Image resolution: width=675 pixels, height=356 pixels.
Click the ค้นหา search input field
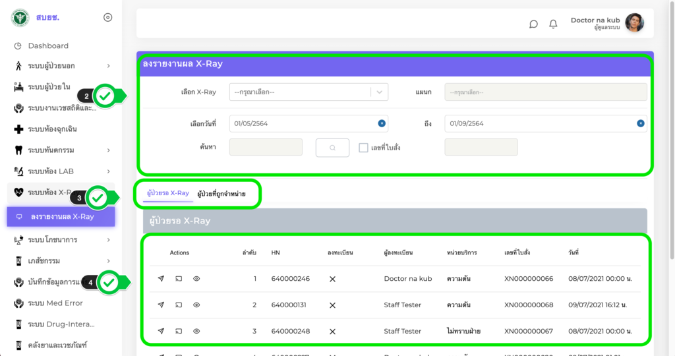click(x=266, y=148)
